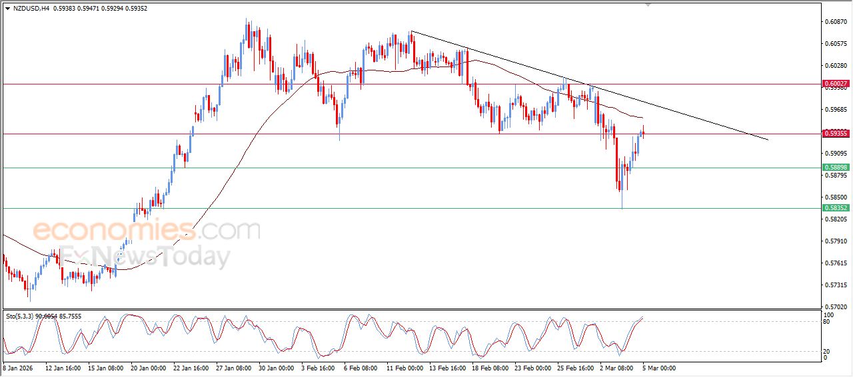Screen dimensions: 853x377
Task: Click the stochastic scale value 80
Action: tap(828, 322)
